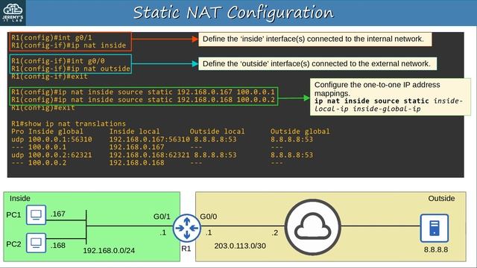Click the PC1 computer icon
This screenshot has height=268, width=477.
click(x=36, y=215)
